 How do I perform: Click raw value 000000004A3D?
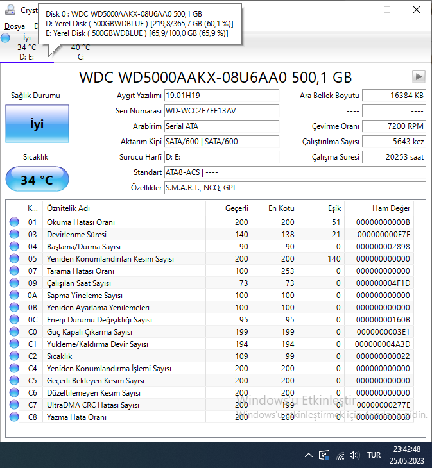[383, 344]
